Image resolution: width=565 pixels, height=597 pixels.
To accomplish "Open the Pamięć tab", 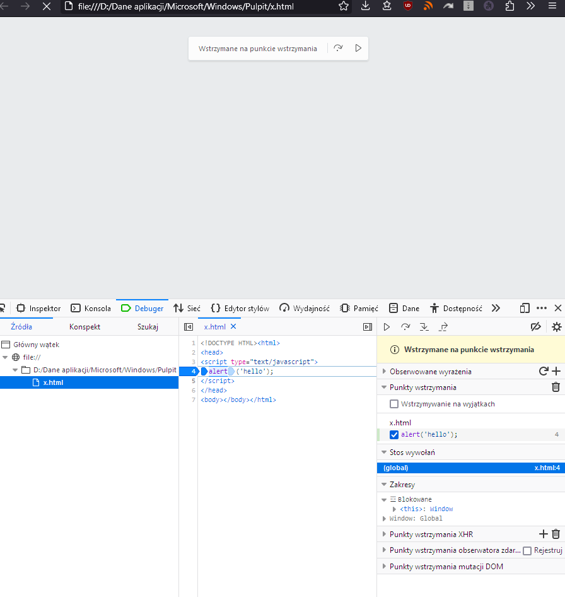I will tap(359, 308).
